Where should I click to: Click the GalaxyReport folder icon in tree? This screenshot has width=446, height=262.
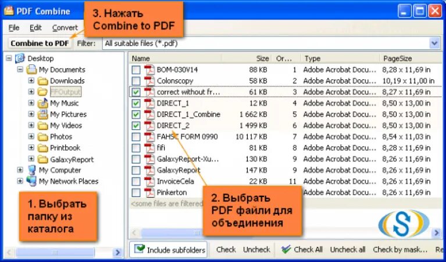[42, 159]
